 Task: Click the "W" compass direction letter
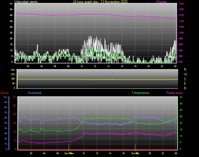click(x=185, y=74)
